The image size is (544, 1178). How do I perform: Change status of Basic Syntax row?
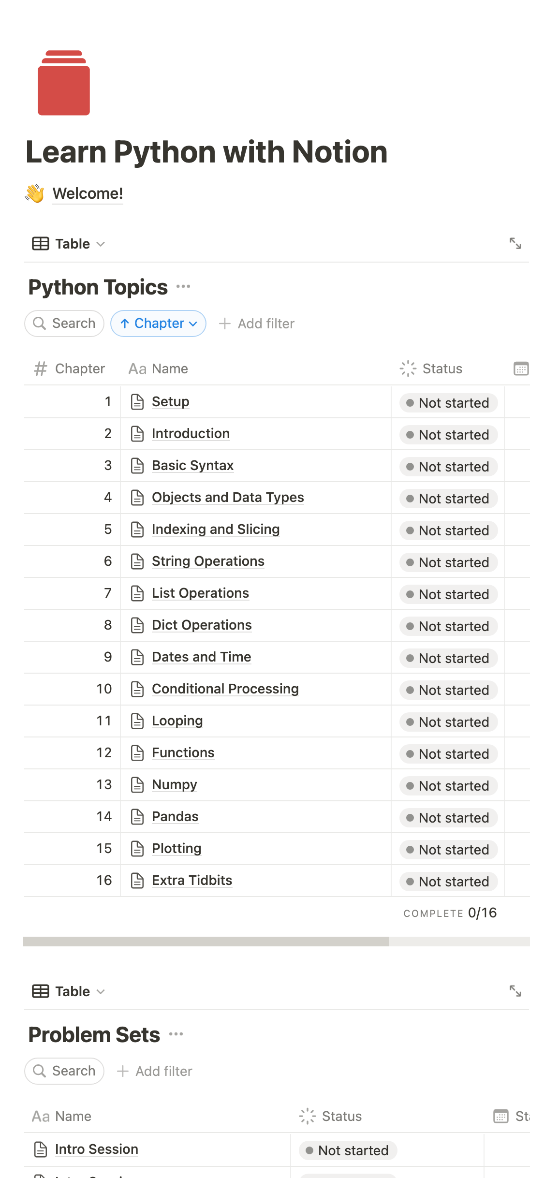coord(448,467)
